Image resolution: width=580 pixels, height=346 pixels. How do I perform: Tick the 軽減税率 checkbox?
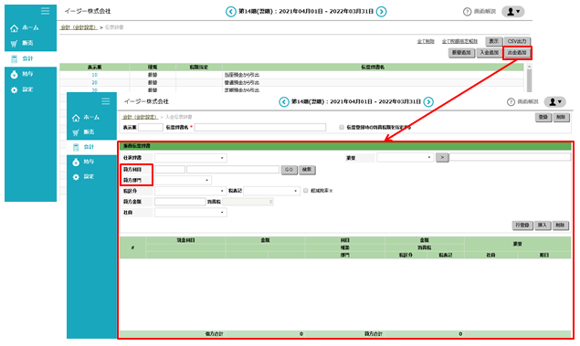coord(306,191)
